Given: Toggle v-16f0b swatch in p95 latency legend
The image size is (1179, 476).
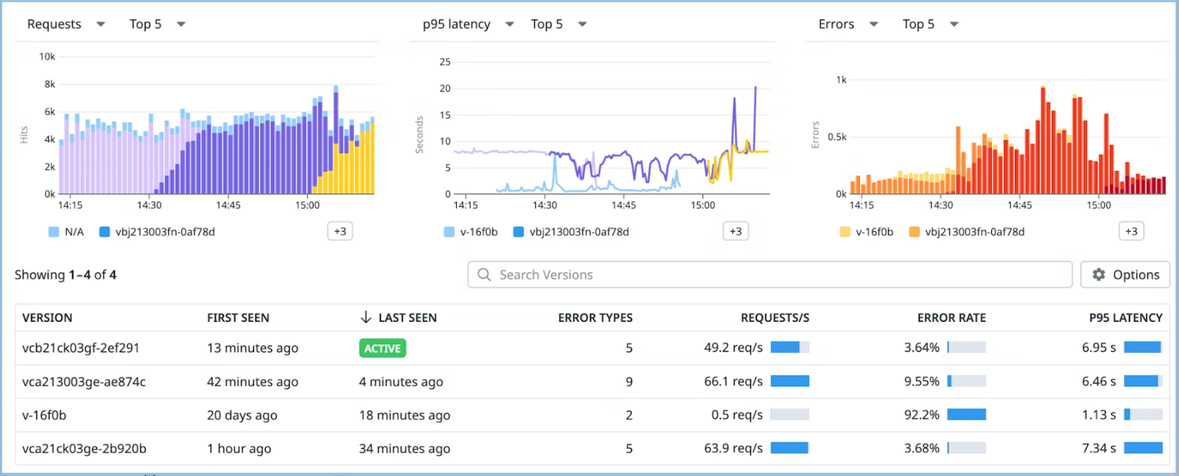Looking at the screenshot, I should 449,232.
